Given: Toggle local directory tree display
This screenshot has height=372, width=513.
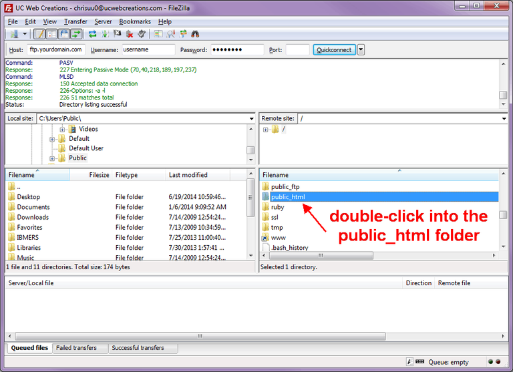Looking at the screenshot, I should coord(52,33).
